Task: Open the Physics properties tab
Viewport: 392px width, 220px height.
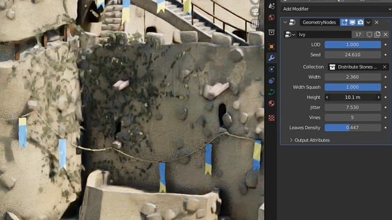Action: pyautogui.click(x=271, y=69)
